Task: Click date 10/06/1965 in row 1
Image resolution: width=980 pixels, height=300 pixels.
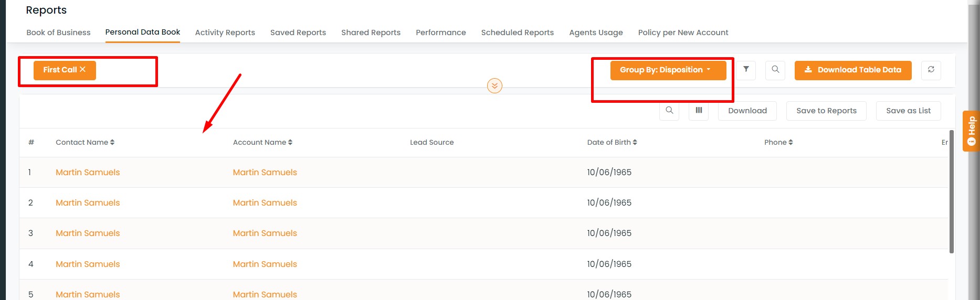Action: pyautogui.click(x=609, y=172)
